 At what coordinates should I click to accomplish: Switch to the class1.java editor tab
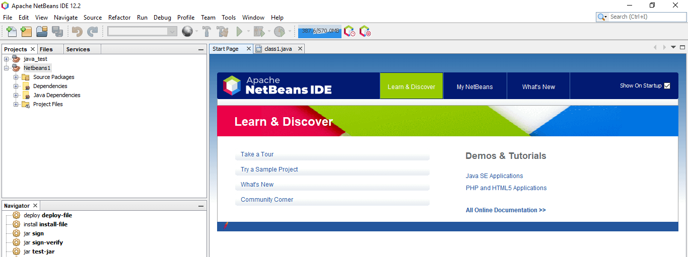pos(278,49)
